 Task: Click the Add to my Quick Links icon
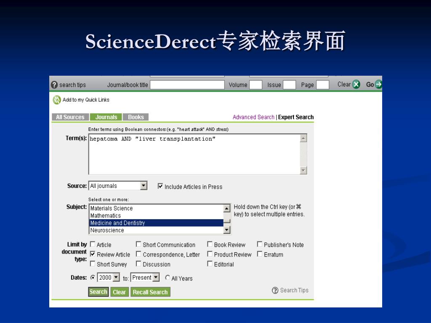(57, 100)
